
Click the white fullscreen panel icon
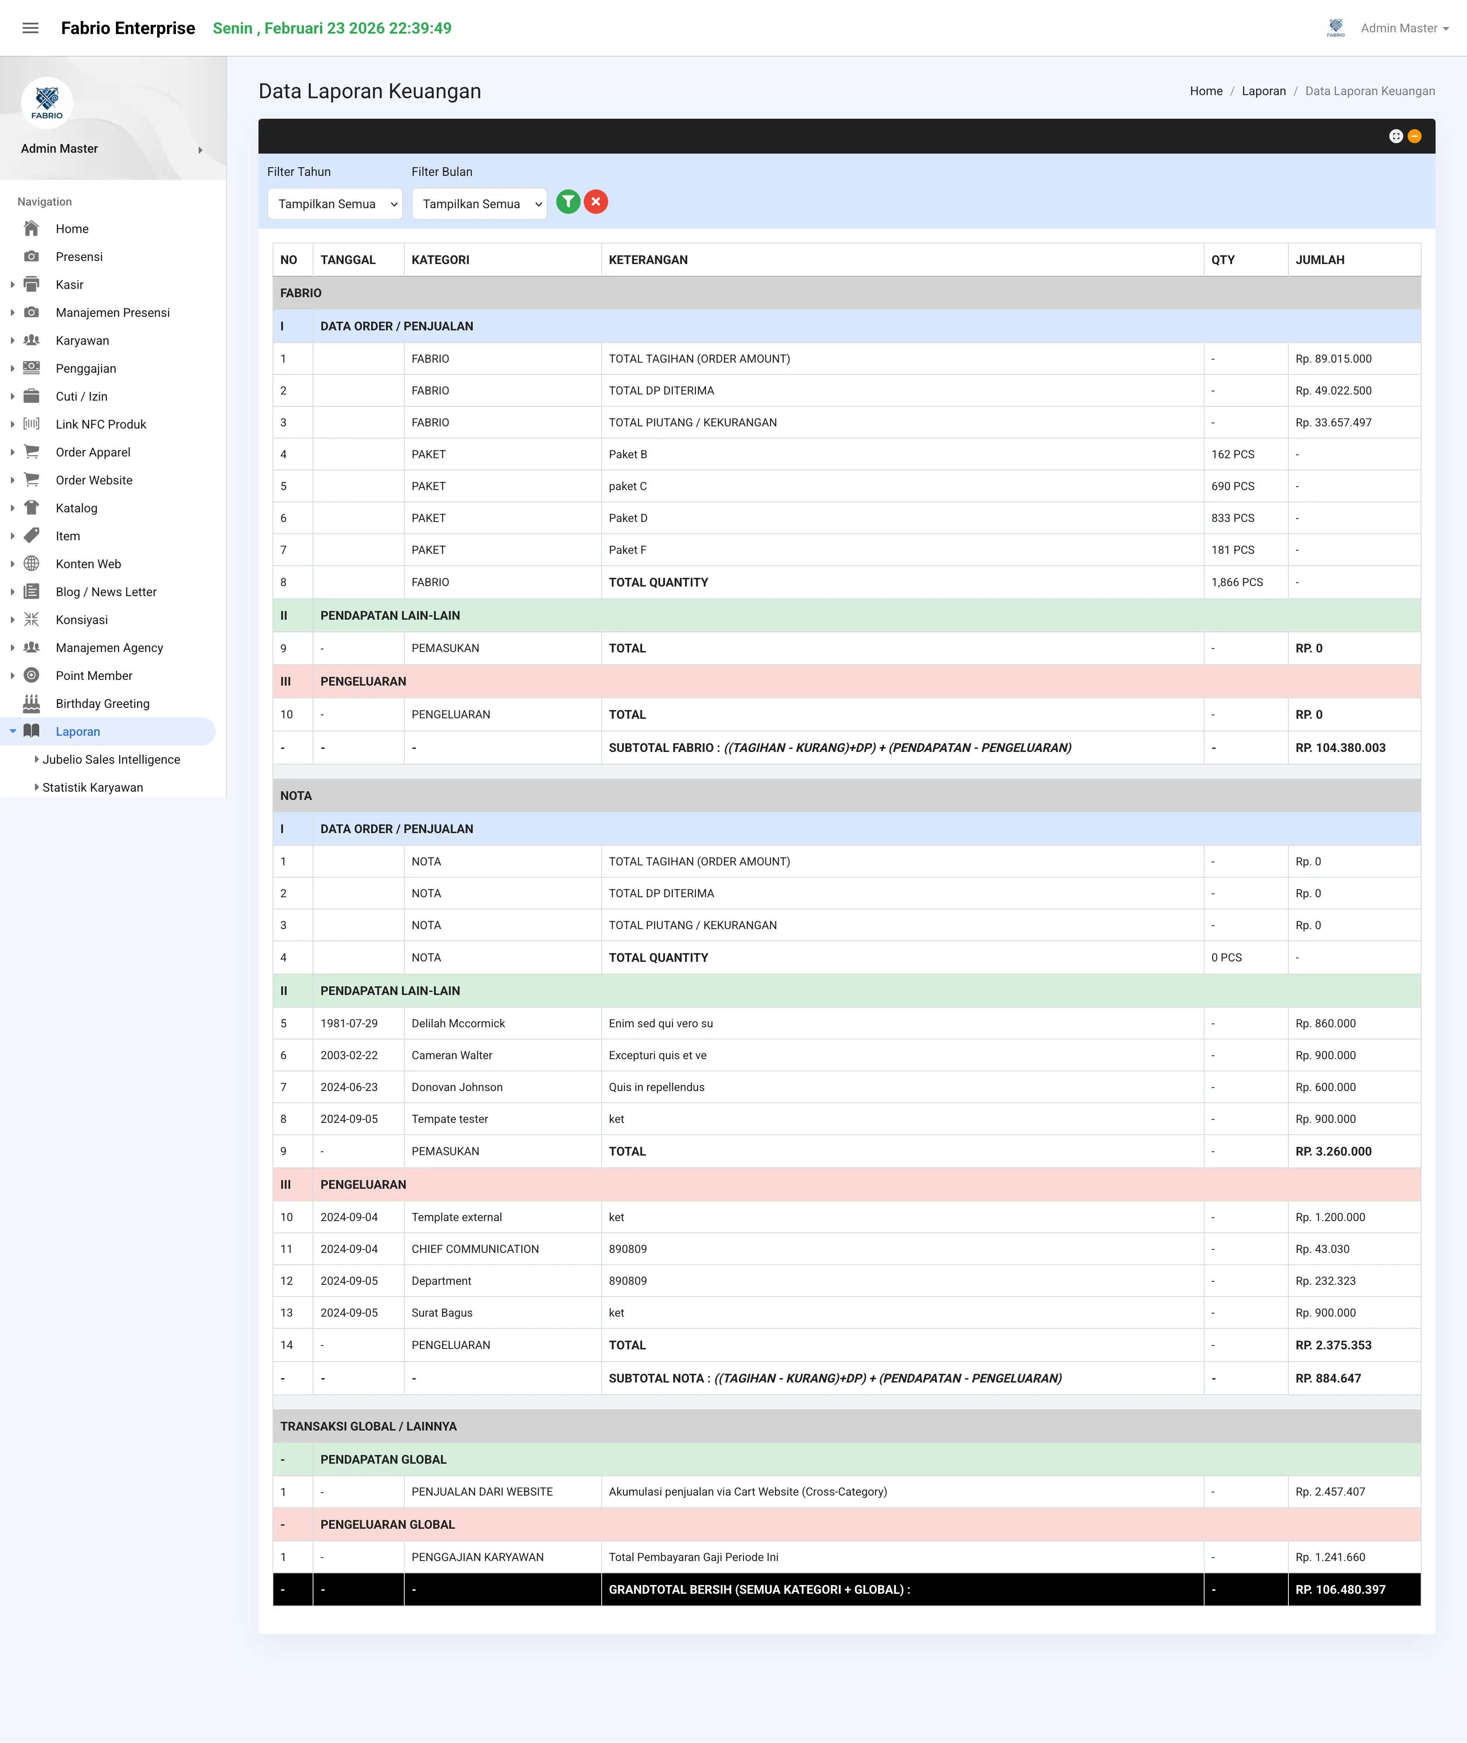pos(1395,136)
